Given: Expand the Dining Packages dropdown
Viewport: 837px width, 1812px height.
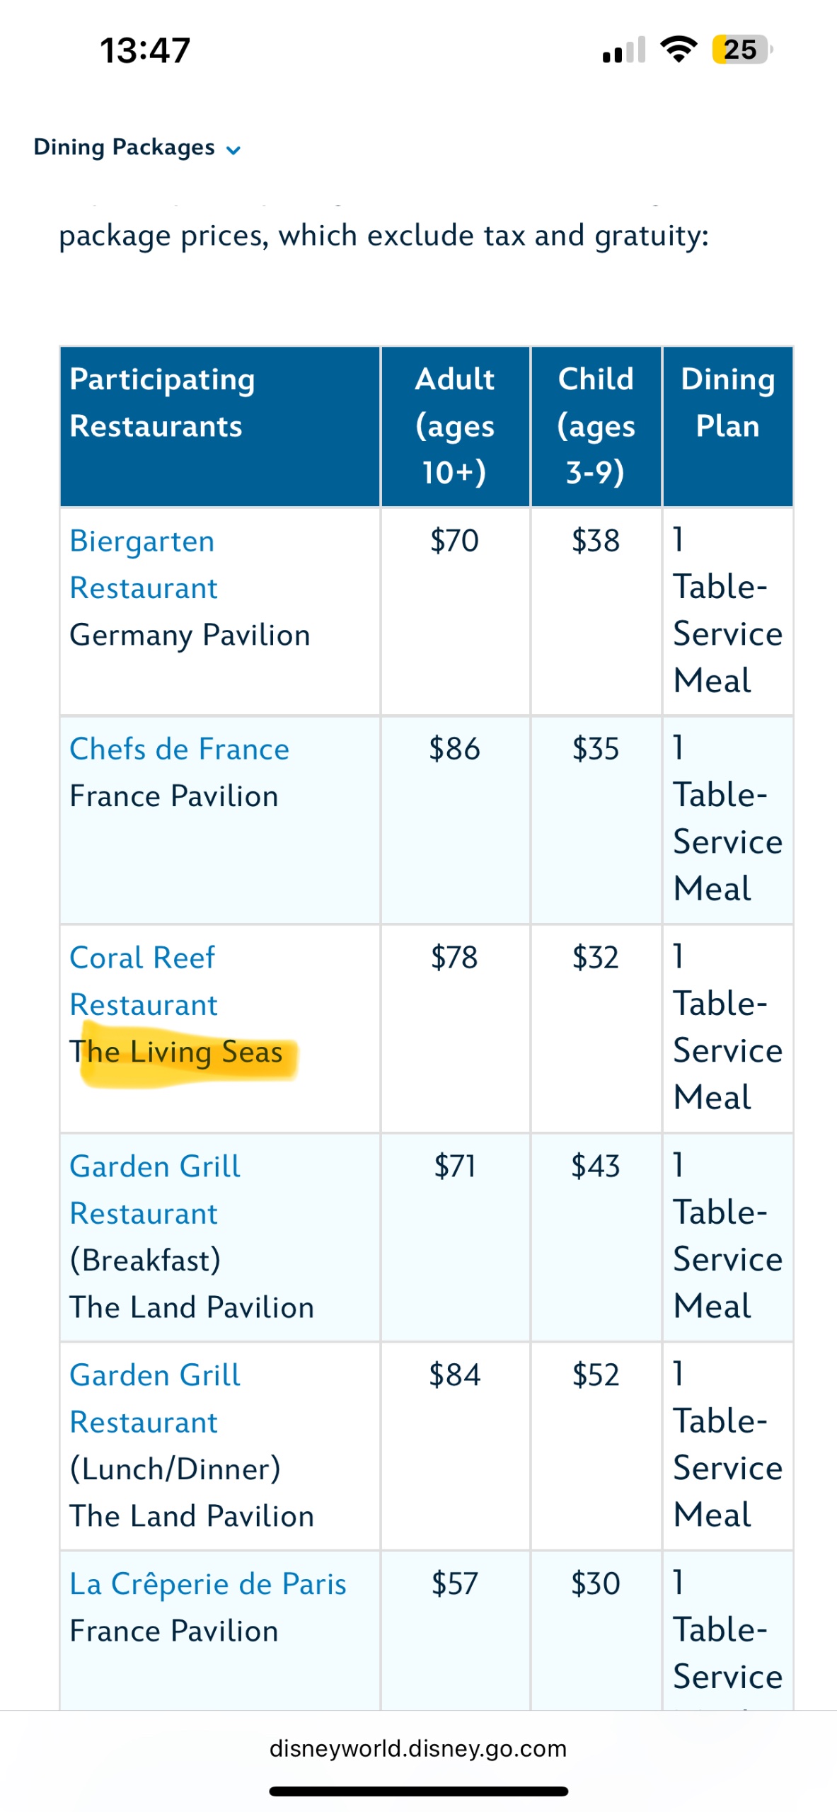Looking at the screenshot, I should pos(138,147).
